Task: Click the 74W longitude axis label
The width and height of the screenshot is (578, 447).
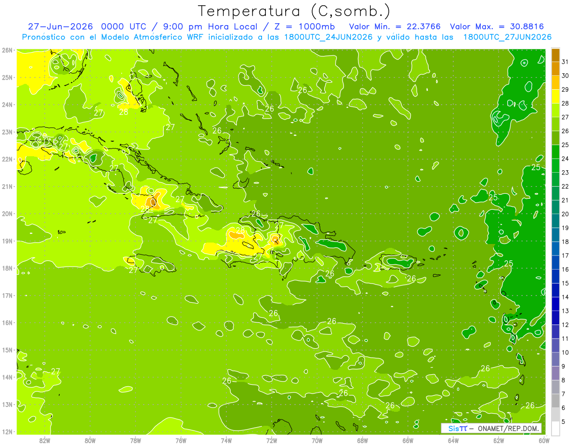Action: pos(226,441)
